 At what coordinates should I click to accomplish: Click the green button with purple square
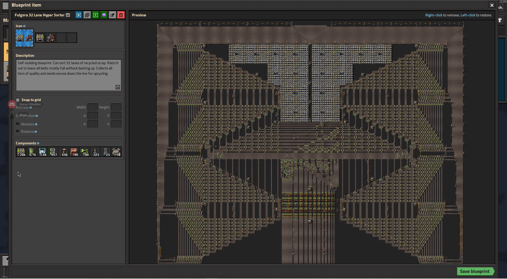(104, 15)
